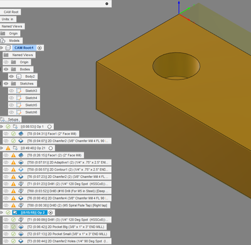Select the Sketch5 label
251x245 pixels.
31,105
